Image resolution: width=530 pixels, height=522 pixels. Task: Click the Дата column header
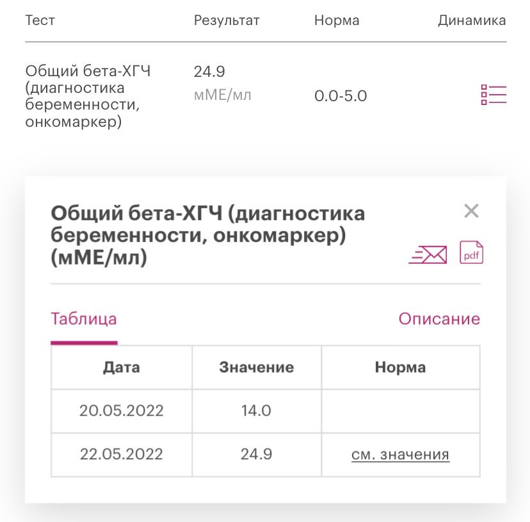(x=120, y=367)
